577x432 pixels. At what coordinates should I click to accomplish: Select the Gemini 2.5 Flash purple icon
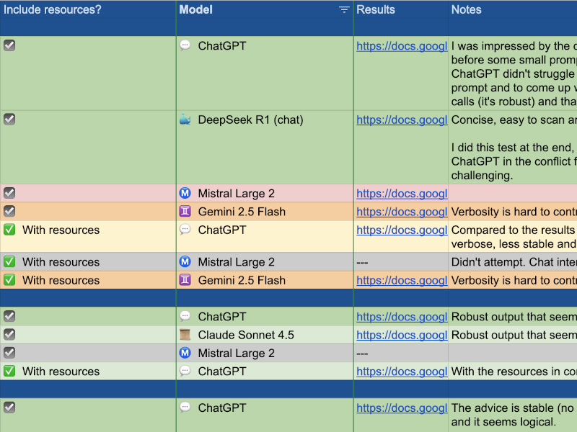pyautogui.click(x=185, y=211)
